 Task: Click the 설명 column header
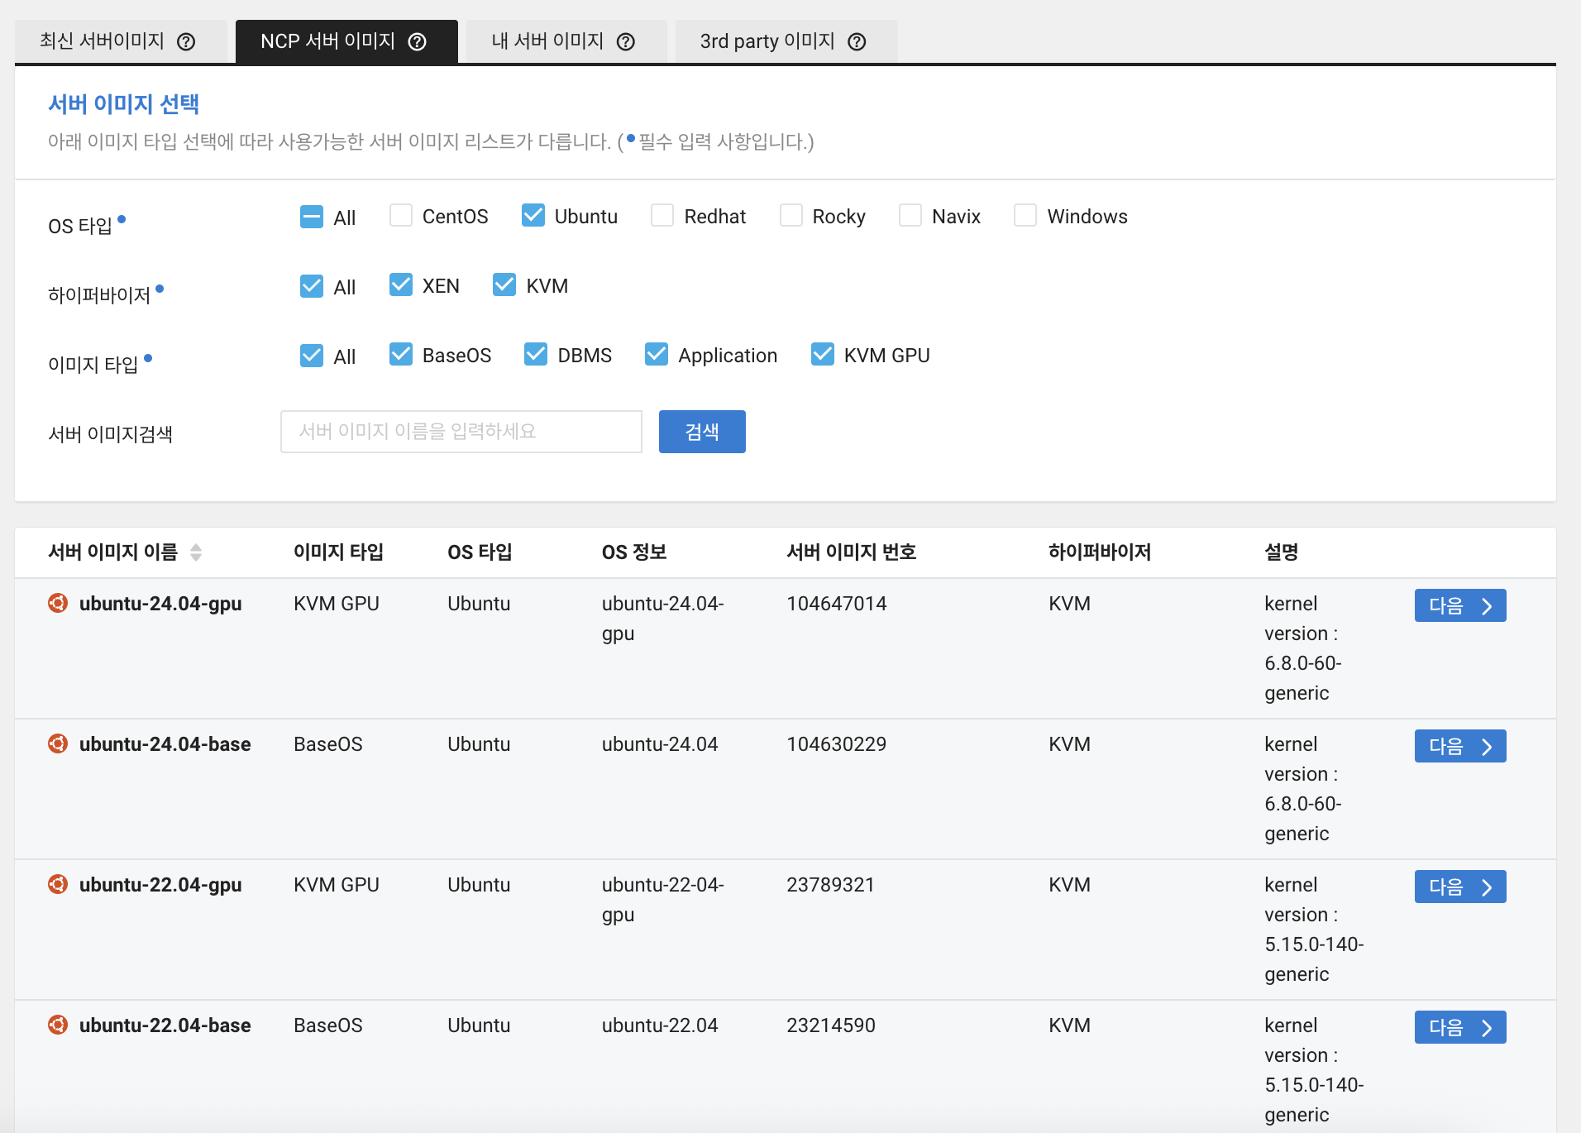coord(1282,552)
